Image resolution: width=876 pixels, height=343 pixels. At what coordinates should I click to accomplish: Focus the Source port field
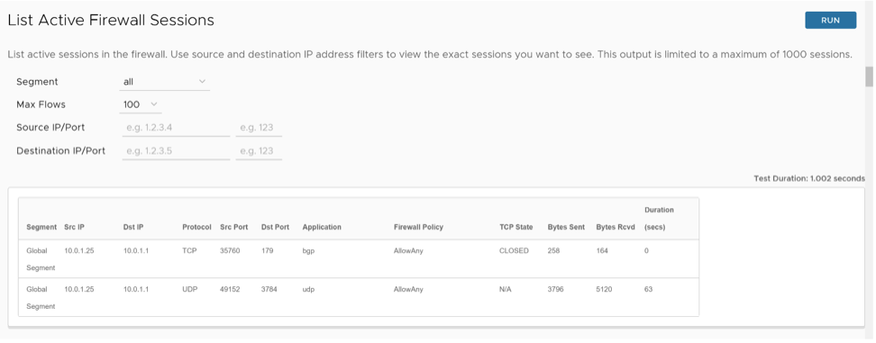point(259,128)
